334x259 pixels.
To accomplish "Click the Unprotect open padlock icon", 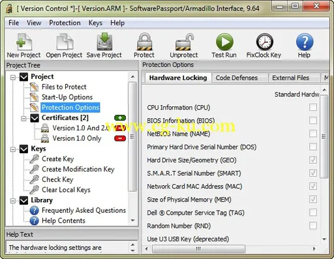I will [185, 42].
